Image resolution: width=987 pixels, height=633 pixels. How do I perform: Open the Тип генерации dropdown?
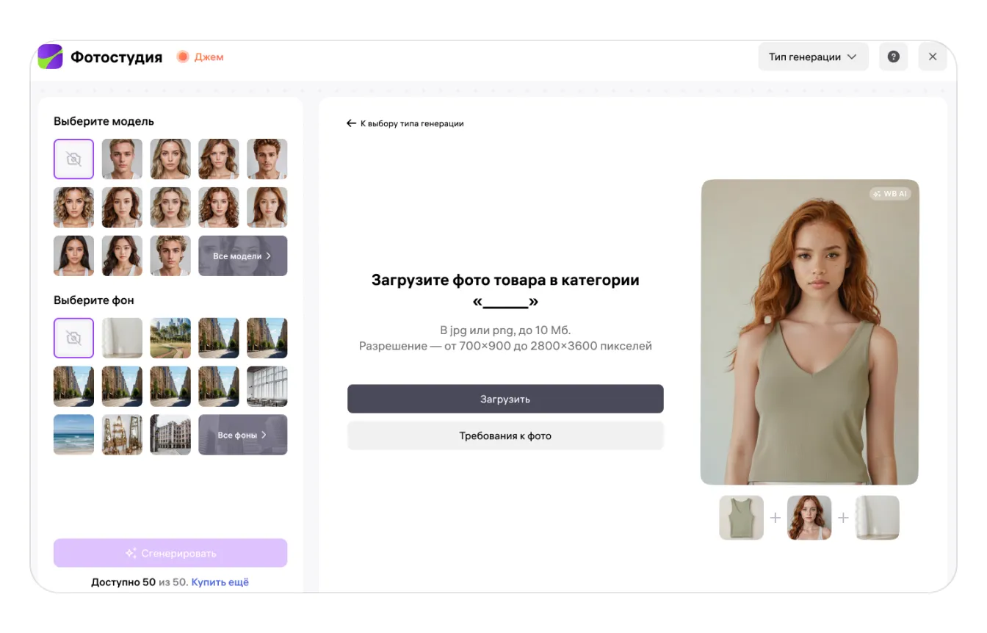click(x=812, y=57)
